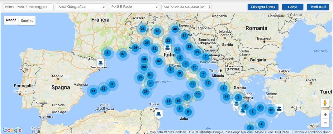
Task: Switch to the Mappa view tab
Action: (11, 20)
